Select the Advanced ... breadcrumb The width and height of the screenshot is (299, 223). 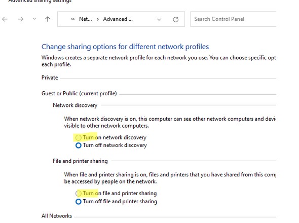coord(118,19)
